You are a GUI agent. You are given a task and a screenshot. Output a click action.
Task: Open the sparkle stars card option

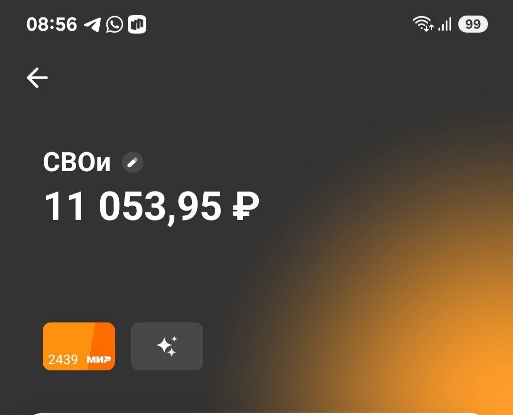167,346
